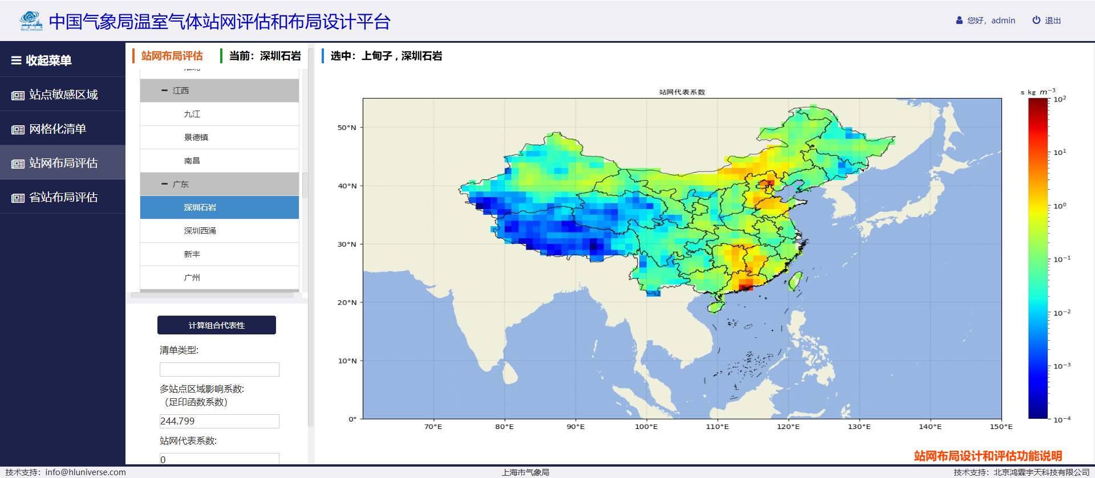
Task: Open the 清单类型 selection box
Action: (x=219, y=370)
